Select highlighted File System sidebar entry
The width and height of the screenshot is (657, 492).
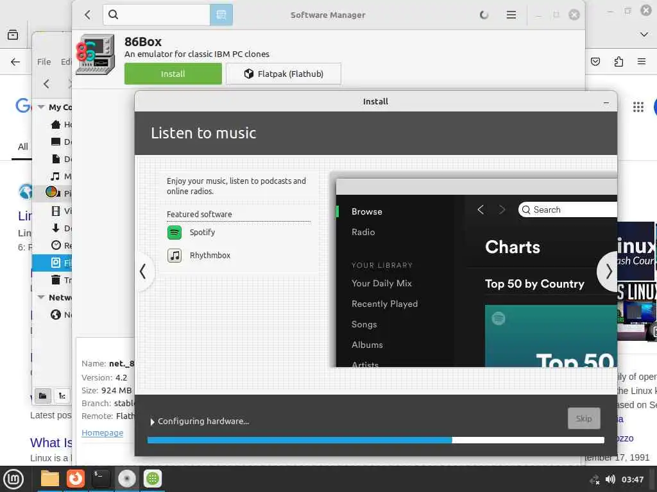[53, 263]
